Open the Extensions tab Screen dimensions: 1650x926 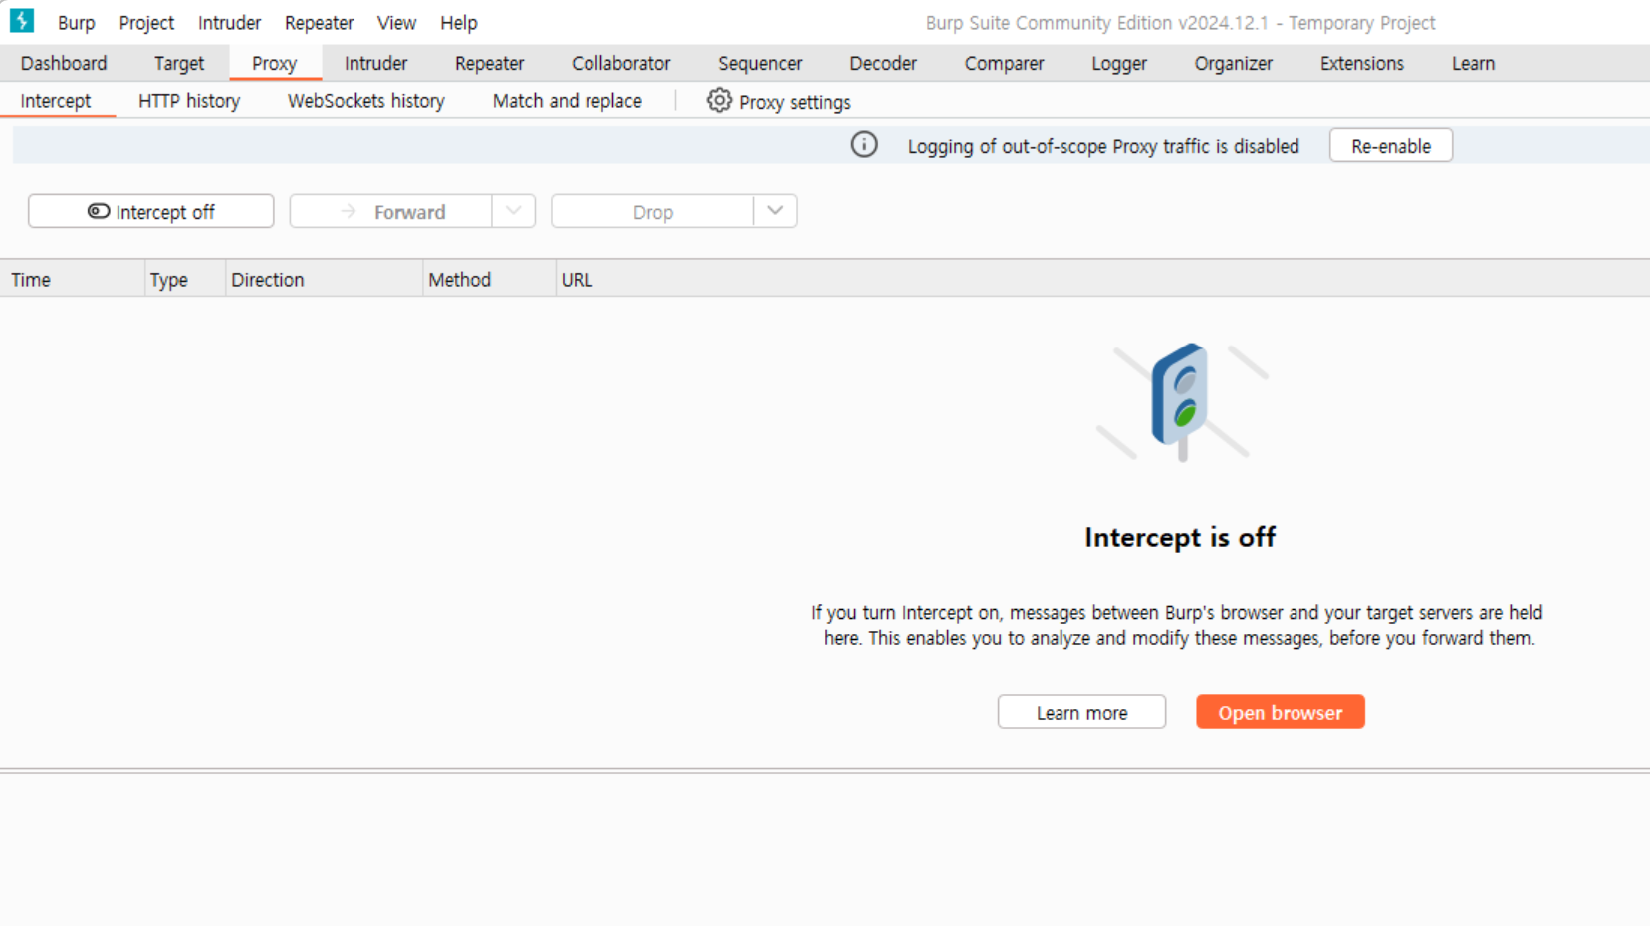(x=1361, y=63)
